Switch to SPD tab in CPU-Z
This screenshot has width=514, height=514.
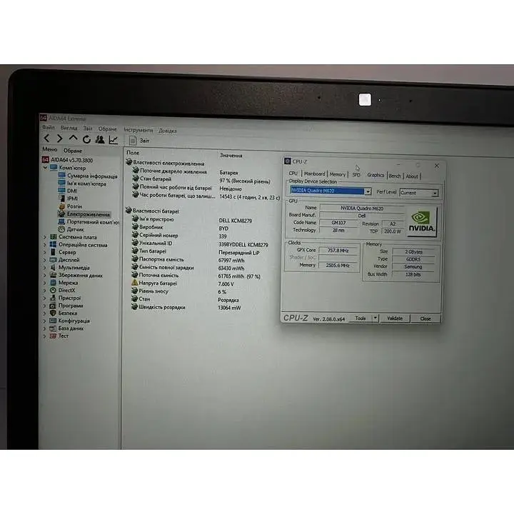pos(356,175)
